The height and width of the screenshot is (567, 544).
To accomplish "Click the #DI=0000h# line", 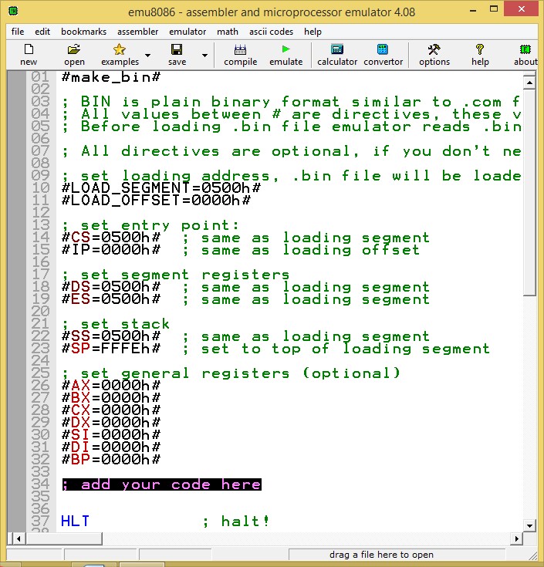I will 110,447.
